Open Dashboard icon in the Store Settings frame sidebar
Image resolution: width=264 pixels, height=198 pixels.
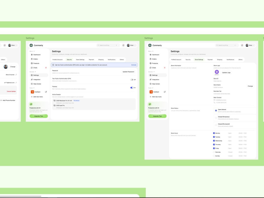click(150, 55)
